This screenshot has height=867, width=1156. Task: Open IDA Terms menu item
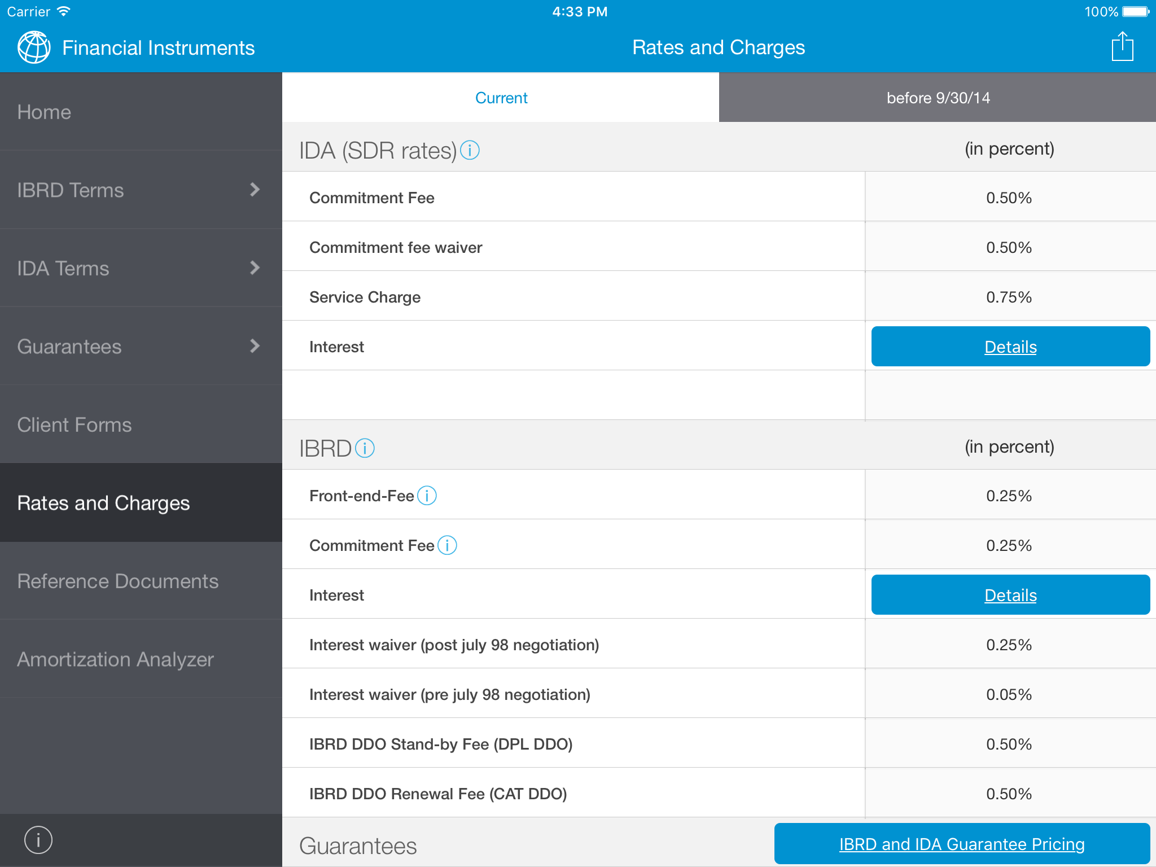(141, 268)
